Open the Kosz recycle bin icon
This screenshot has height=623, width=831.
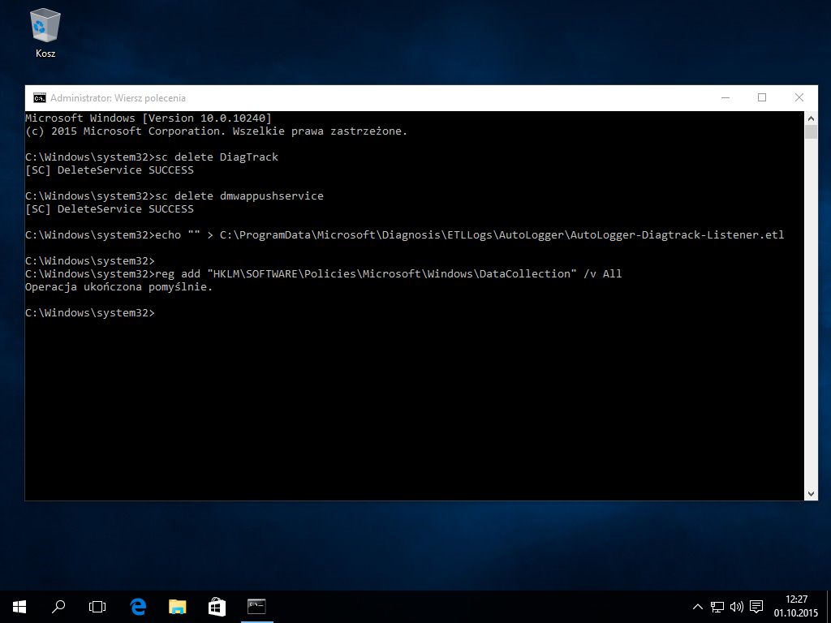tap(45, 32)
